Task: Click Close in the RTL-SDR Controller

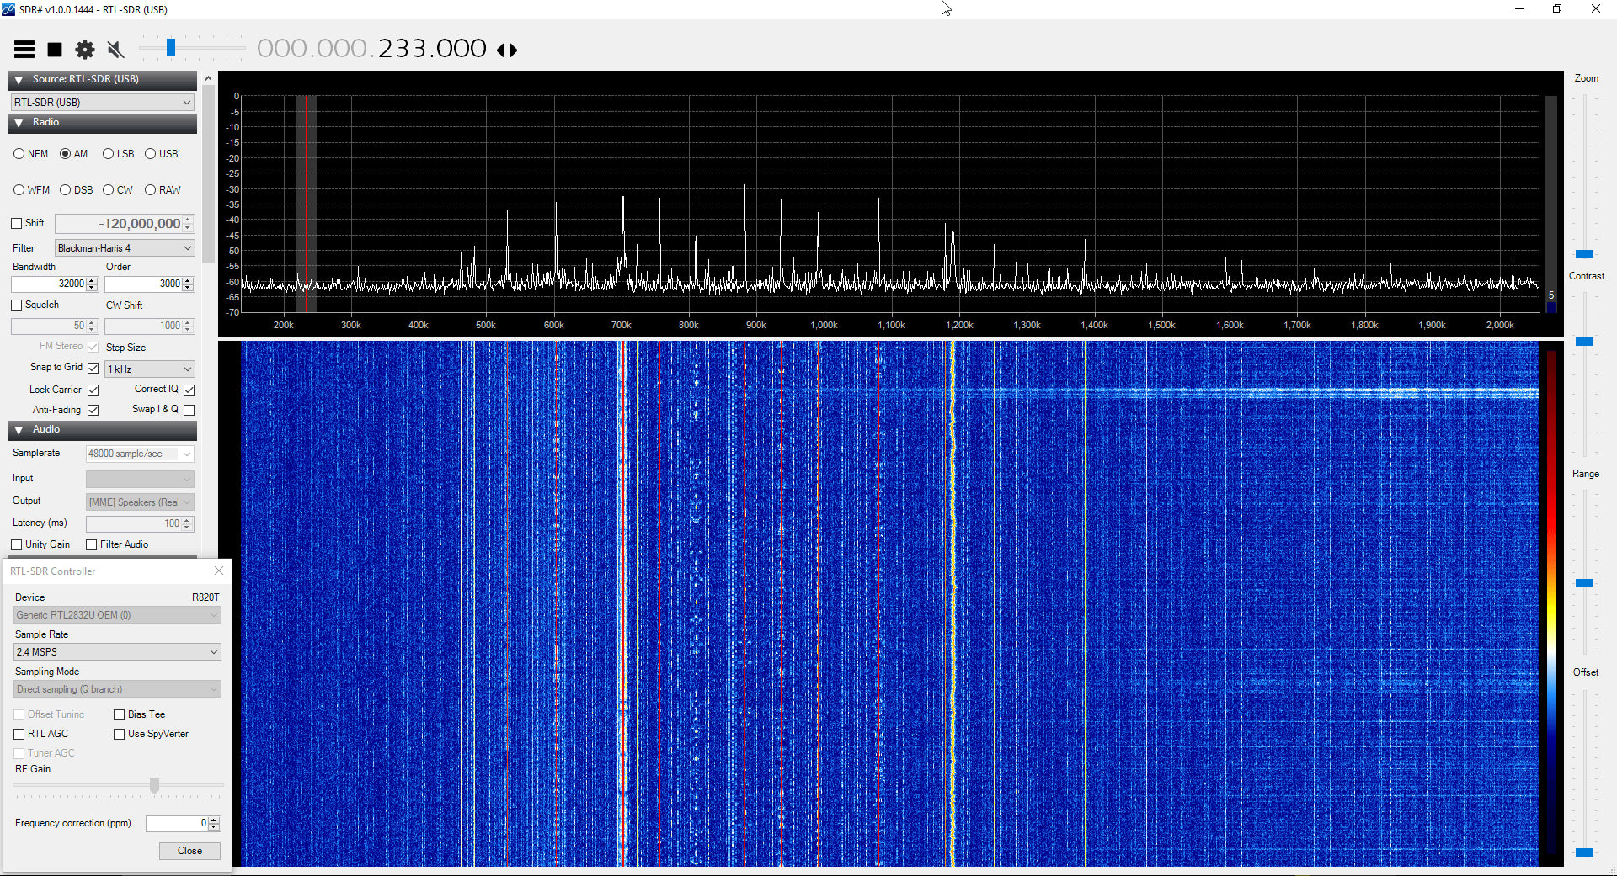Action: [189, 851]
